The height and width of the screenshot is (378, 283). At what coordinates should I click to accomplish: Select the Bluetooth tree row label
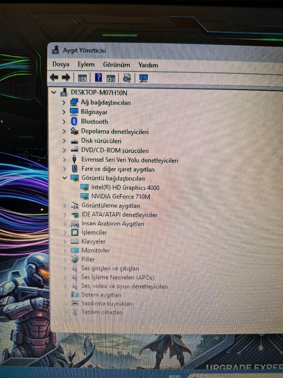pyautogui.click(x=94, y=121)
